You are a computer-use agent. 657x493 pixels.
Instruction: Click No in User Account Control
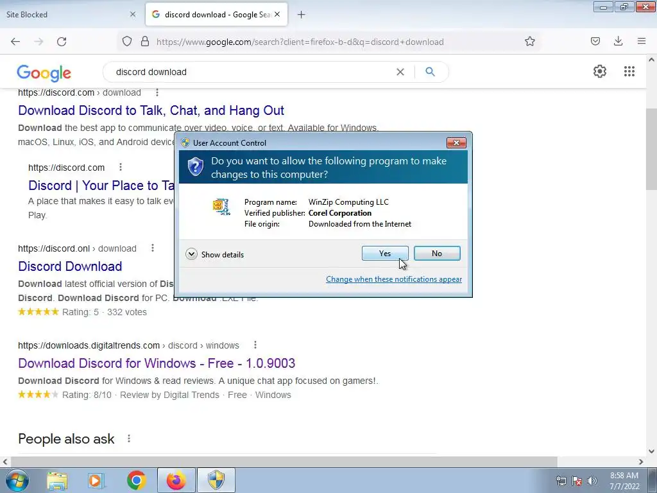click(436, 253)
